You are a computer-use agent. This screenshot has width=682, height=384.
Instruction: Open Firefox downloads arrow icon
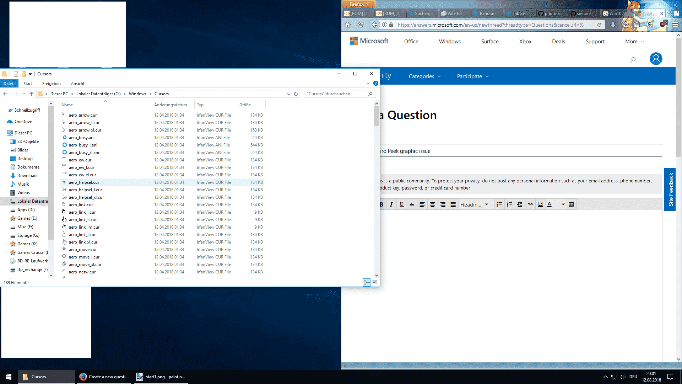coord(613,25)
